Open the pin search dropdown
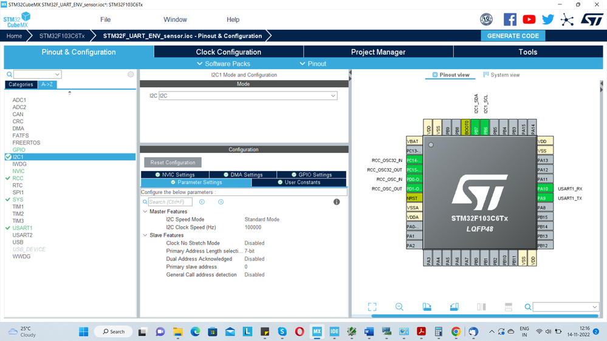 (566, 307)
